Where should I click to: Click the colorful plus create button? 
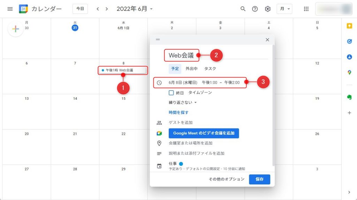(x=15, y=29)
